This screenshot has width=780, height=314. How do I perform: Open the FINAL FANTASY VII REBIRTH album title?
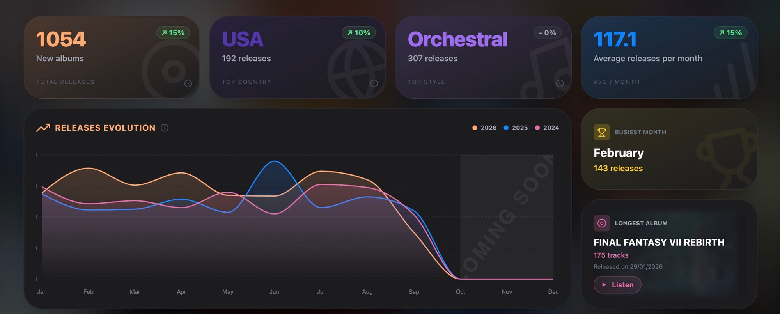[x=659, y=242]
